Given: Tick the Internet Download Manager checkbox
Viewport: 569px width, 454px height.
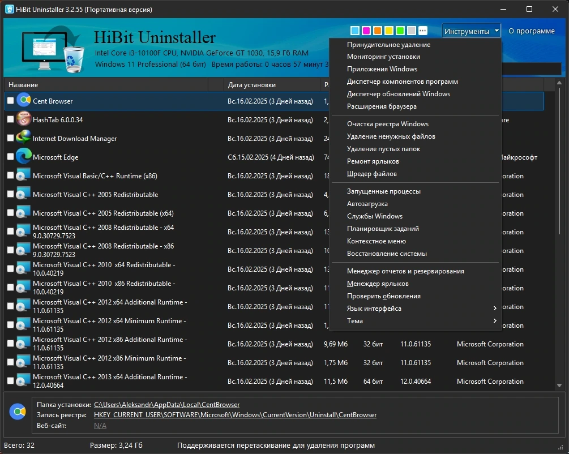Looking at the screenshot, I should click(11, 138).
